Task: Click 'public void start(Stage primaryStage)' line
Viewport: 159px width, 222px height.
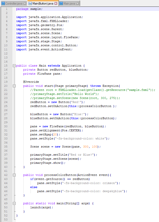Action: [x=72, y=86]
